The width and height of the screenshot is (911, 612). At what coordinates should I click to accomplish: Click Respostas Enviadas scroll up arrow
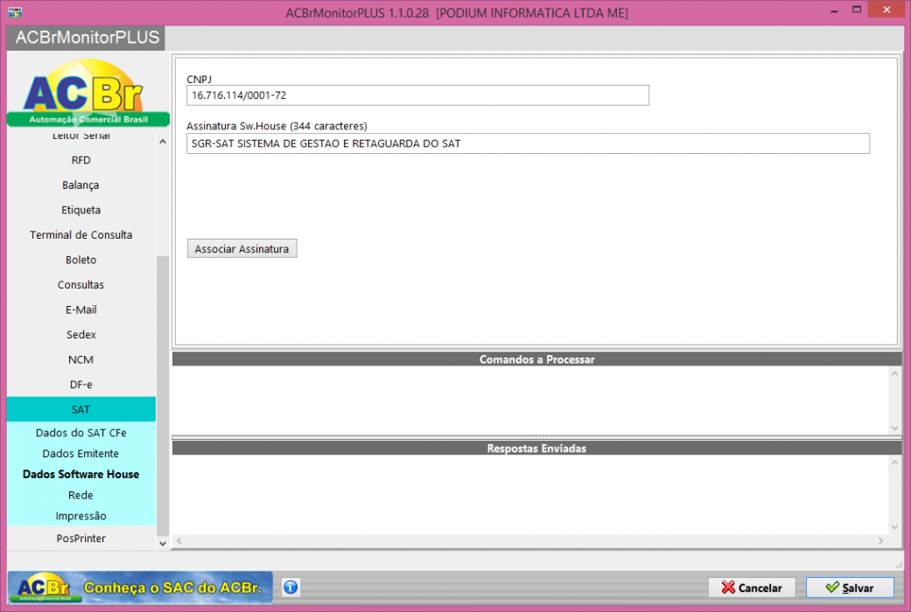point(894,462)
